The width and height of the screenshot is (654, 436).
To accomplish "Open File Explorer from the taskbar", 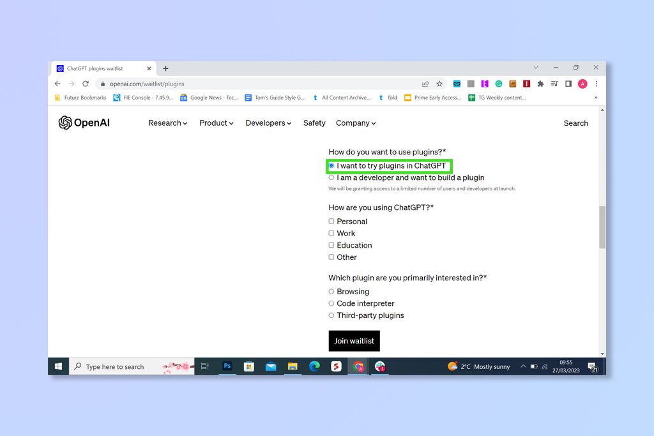I will point(293,366).
